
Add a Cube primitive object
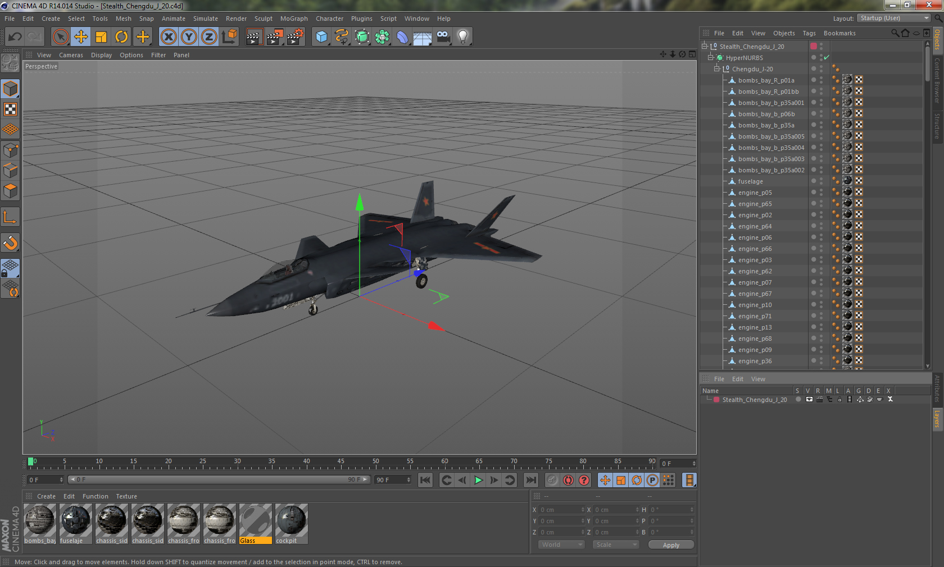point(321,37)
